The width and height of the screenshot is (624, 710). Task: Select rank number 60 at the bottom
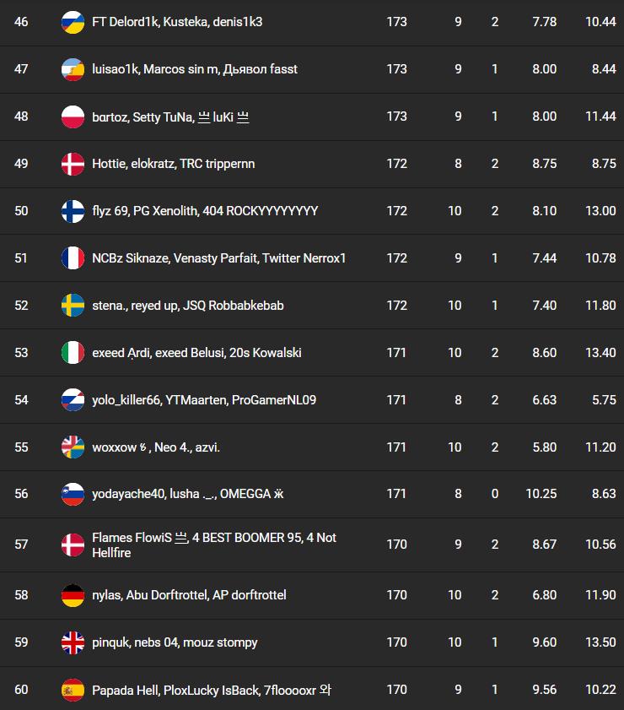[21, 690]
